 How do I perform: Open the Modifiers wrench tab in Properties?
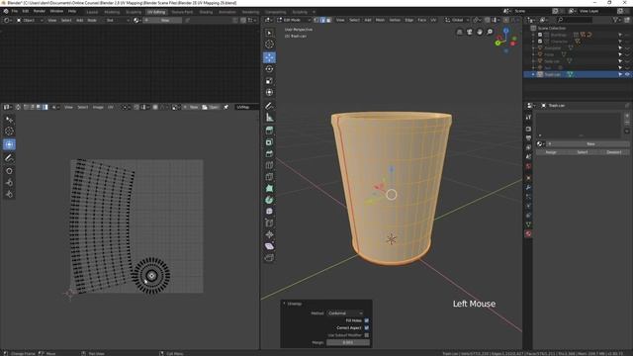pyautogui.click(x=528, y=188)
